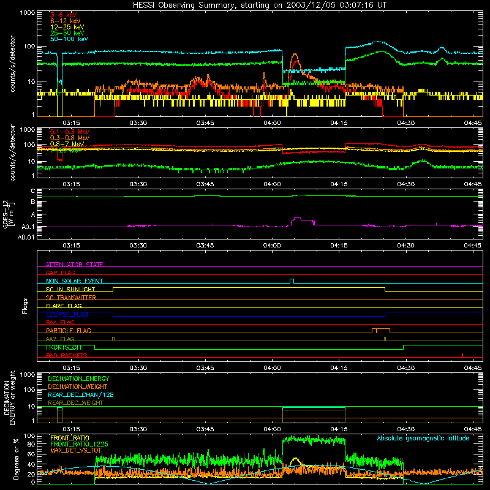The width and height of the screenshot is (490, 490).
Task: Click the PARTICLE_FLAG label
Action: tap(69, 331)
